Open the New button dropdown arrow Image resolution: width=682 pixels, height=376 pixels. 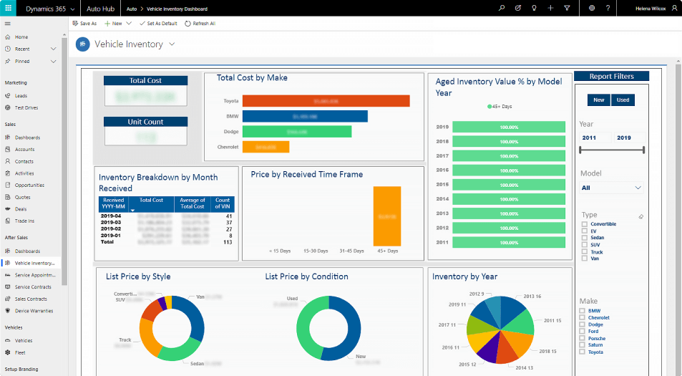tap(129, 24)
